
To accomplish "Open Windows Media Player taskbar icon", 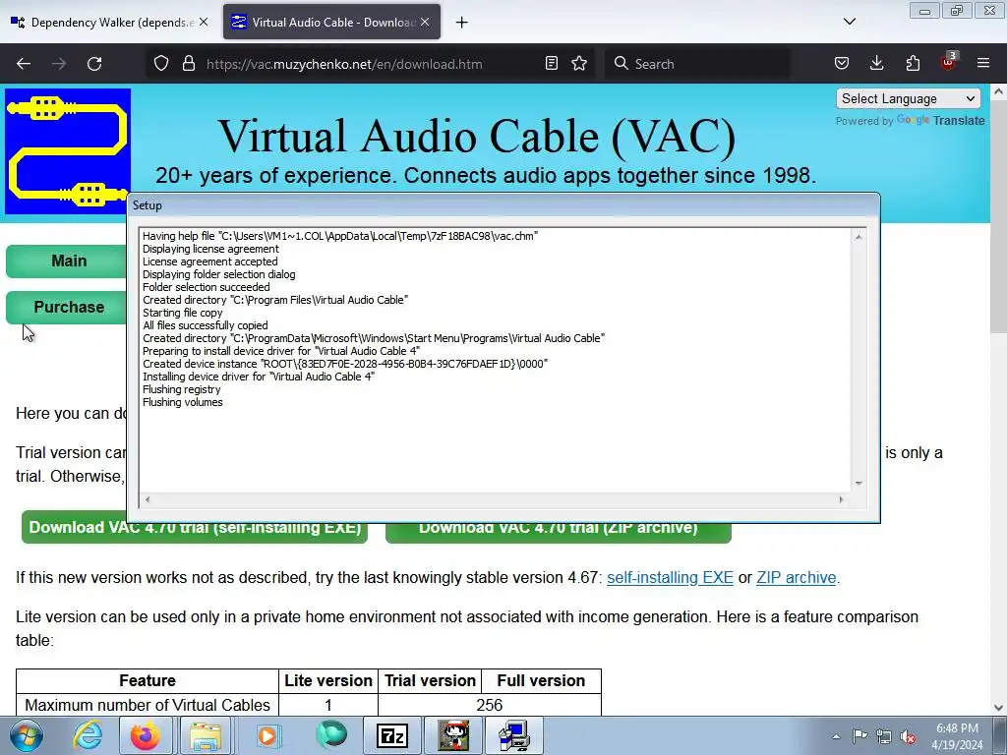I will tap(267, 735).
